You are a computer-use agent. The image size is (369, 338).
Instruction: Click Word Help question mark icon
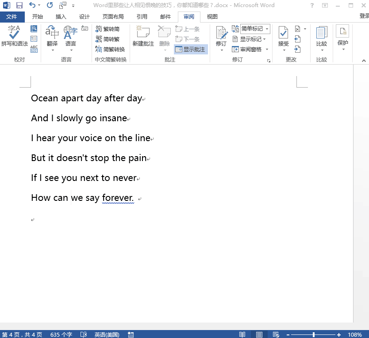[x=312, y=5]
